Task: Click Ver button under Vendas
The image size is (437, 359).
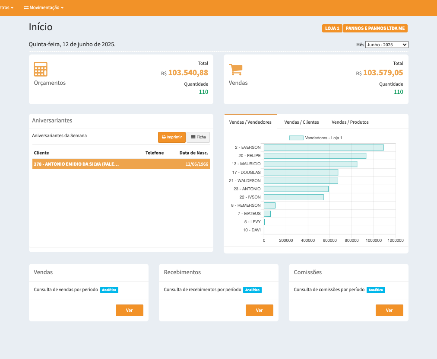Action: tap(129, 310)
